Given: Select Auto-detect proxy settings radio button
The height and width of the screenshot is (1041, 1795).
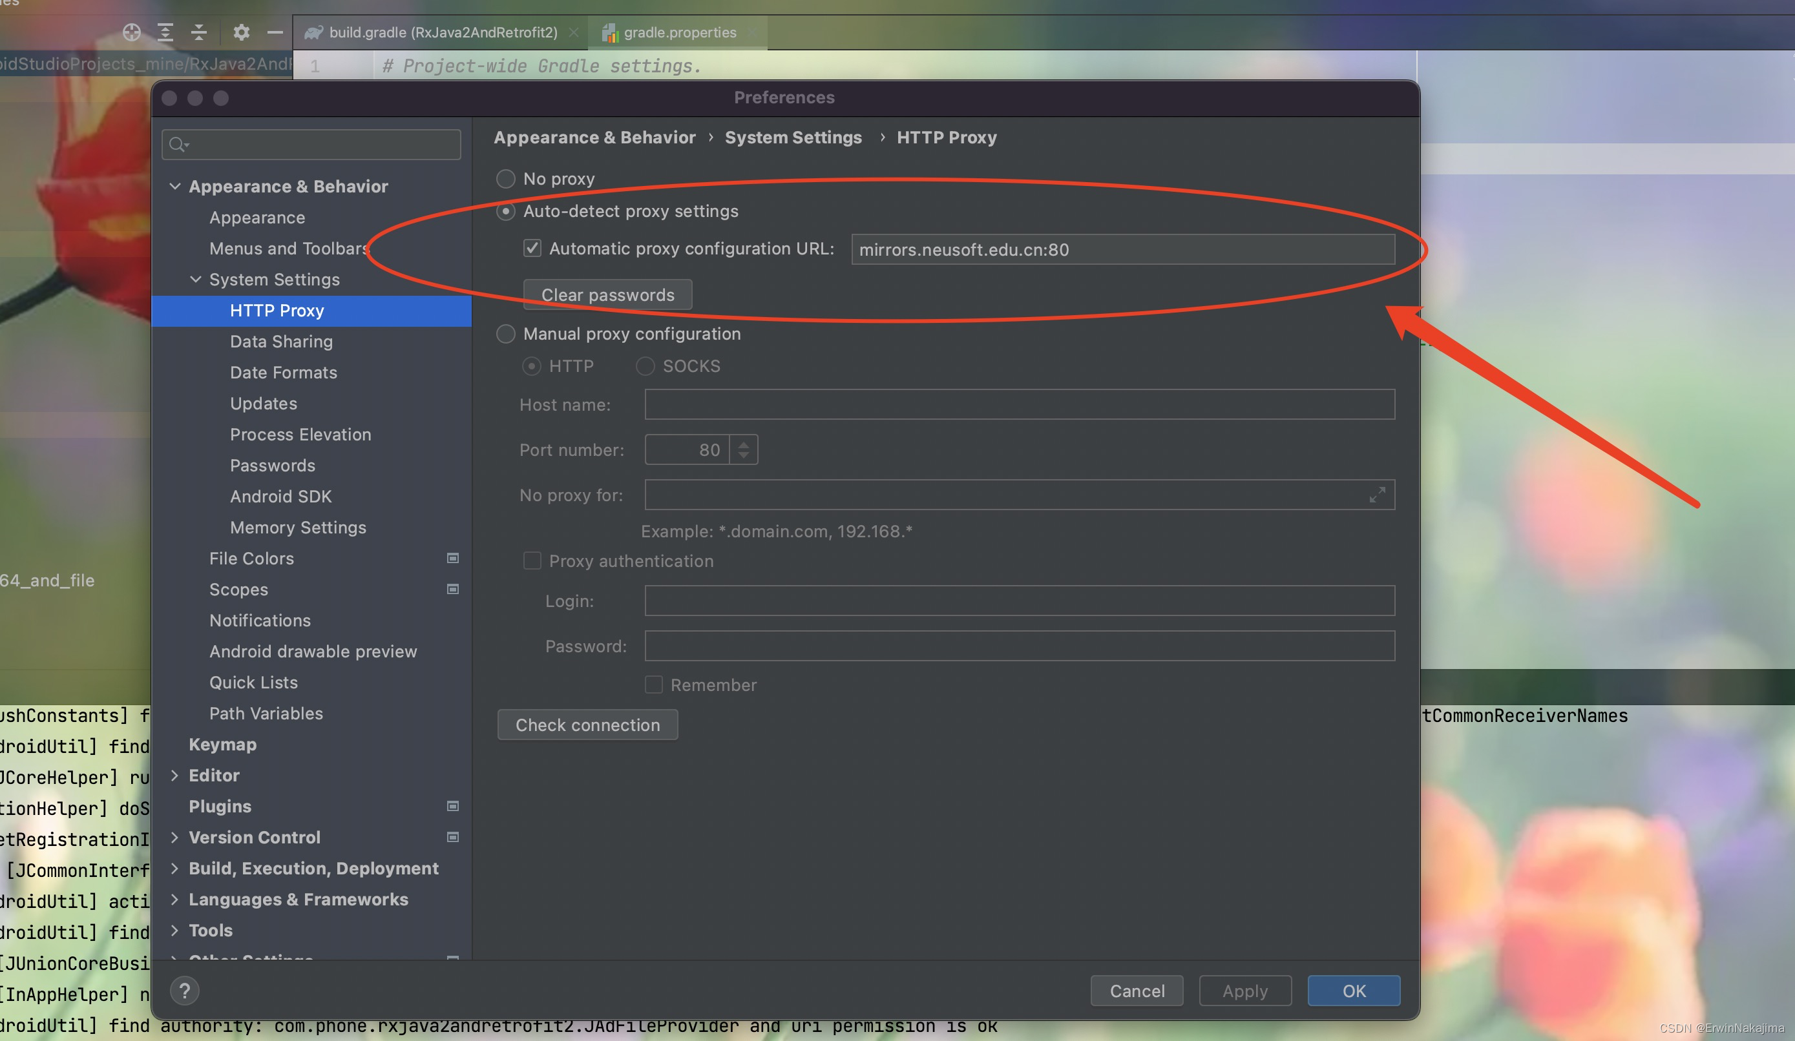Looking at the screenshot, I should coord(506,211).
